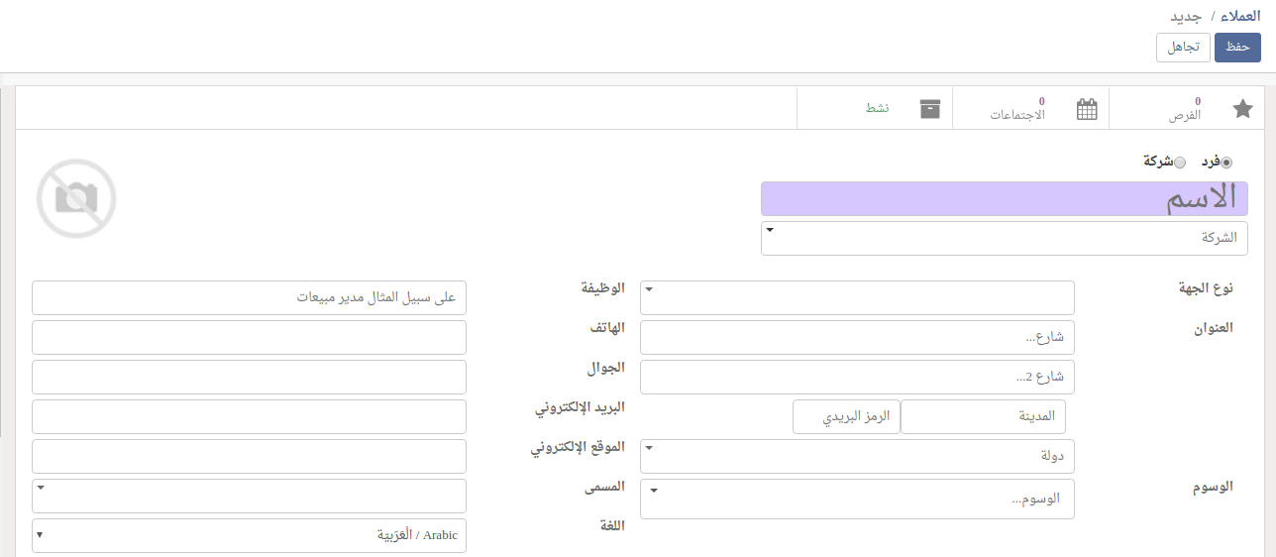
Task: Select the فرد radio button
Action: pyautogui.click(x=1227, y=163)
